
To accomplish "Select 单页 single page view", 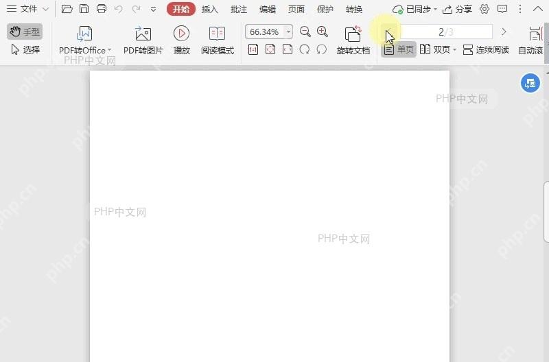I will pos(399,49).
